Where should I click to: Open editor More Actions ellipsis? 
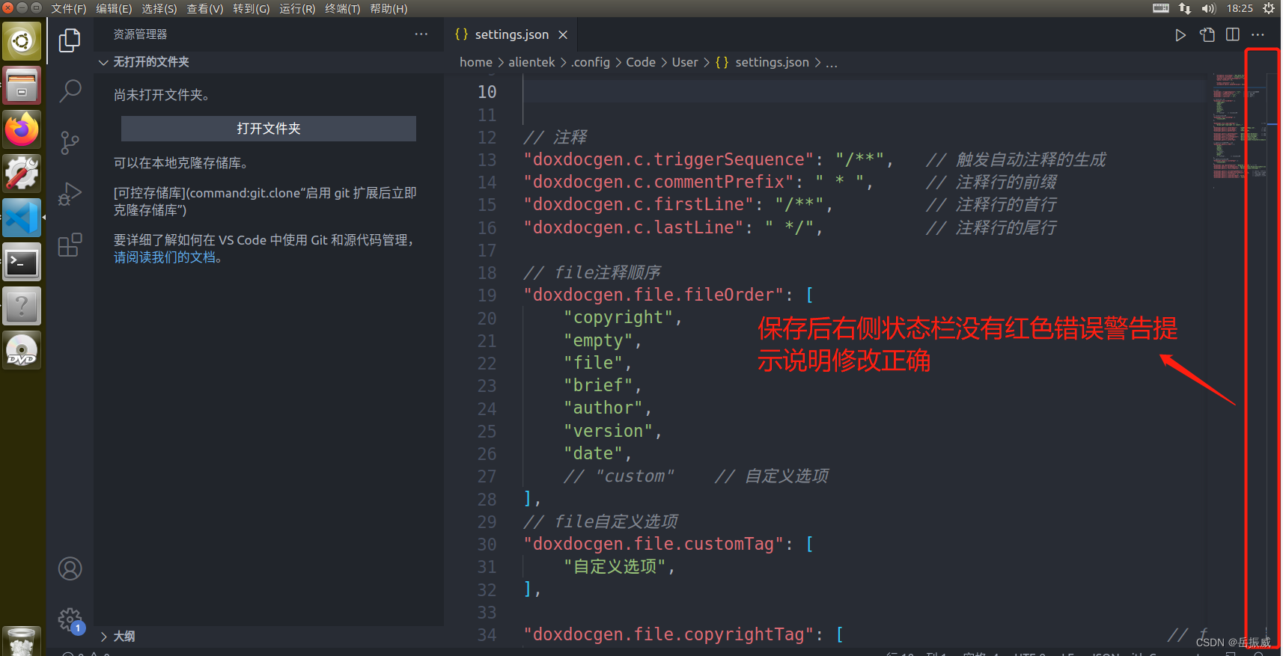pyautogui.click(x=1258, y=34)
